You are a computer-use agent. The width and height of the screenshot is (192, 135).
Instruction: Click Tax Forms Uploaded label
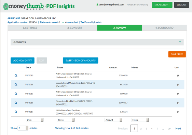[91, 22]
